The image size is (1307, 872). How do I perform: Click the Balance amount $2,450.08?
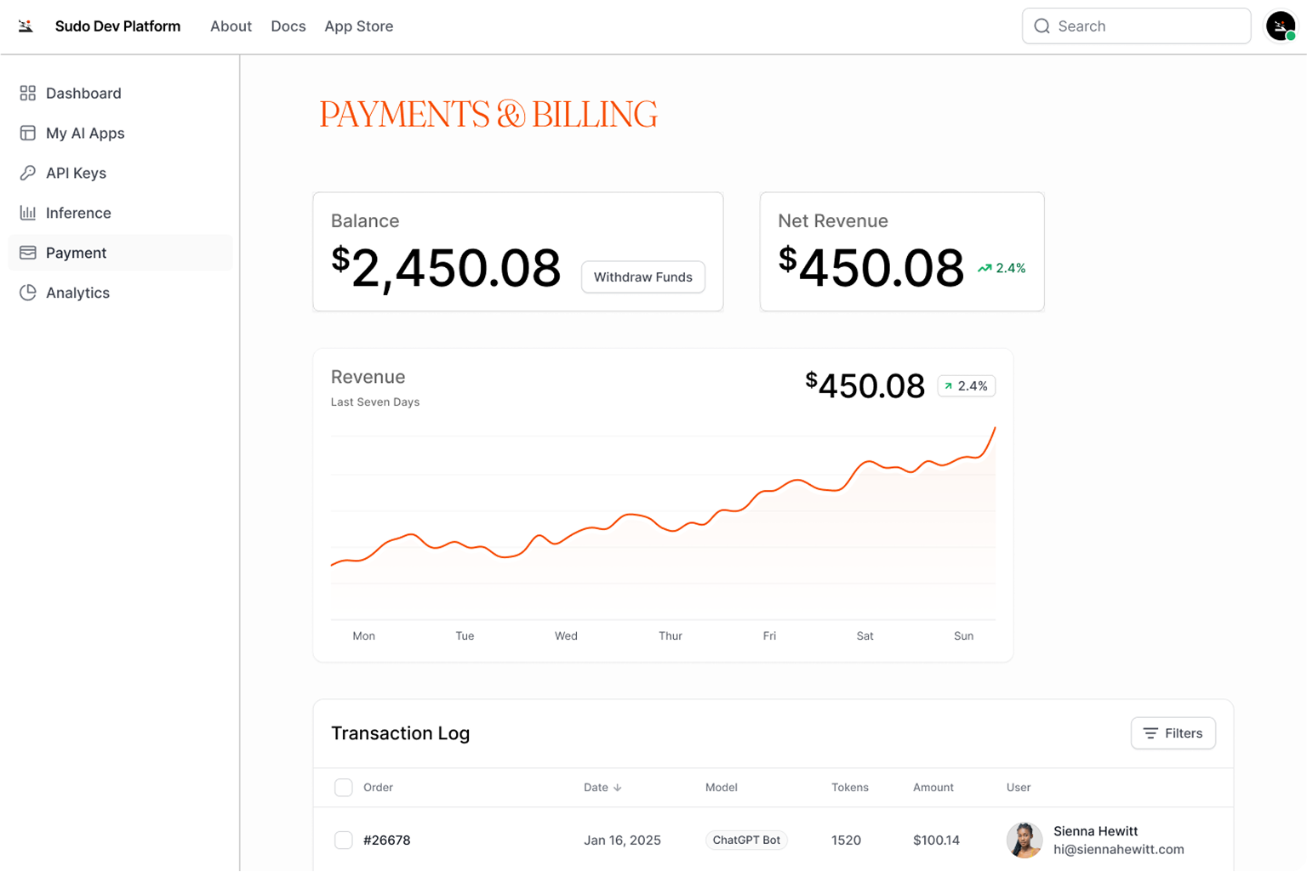click(x=446, y=268)
